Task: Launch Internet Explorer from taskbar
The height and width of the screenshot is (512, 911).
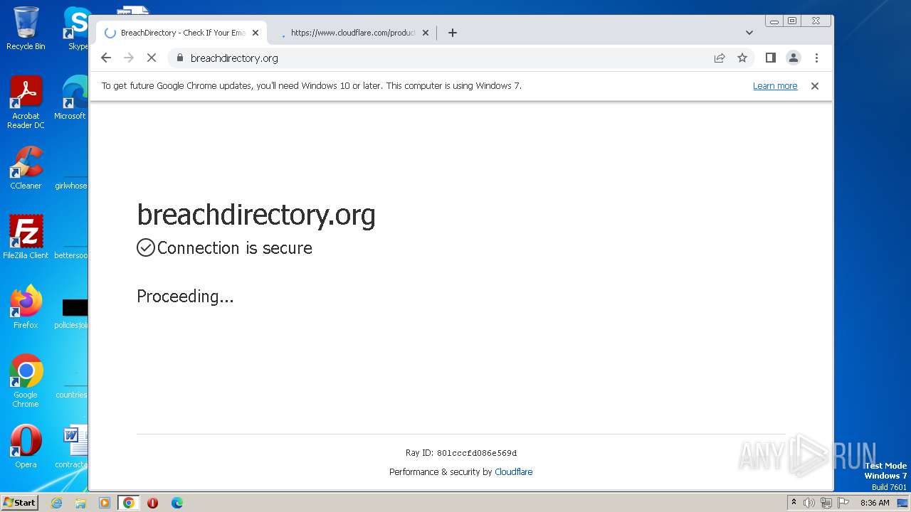Action: [56, 503]
